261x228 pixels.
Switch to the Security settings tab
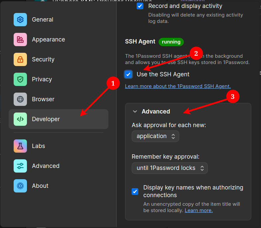(x=43, y=59)
